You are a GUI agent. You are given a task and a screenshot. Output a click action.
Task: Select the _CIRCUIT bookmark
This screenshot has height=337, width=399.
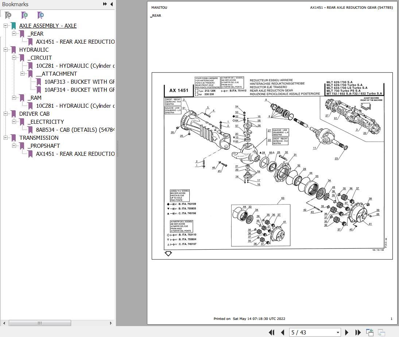(40, 58)
